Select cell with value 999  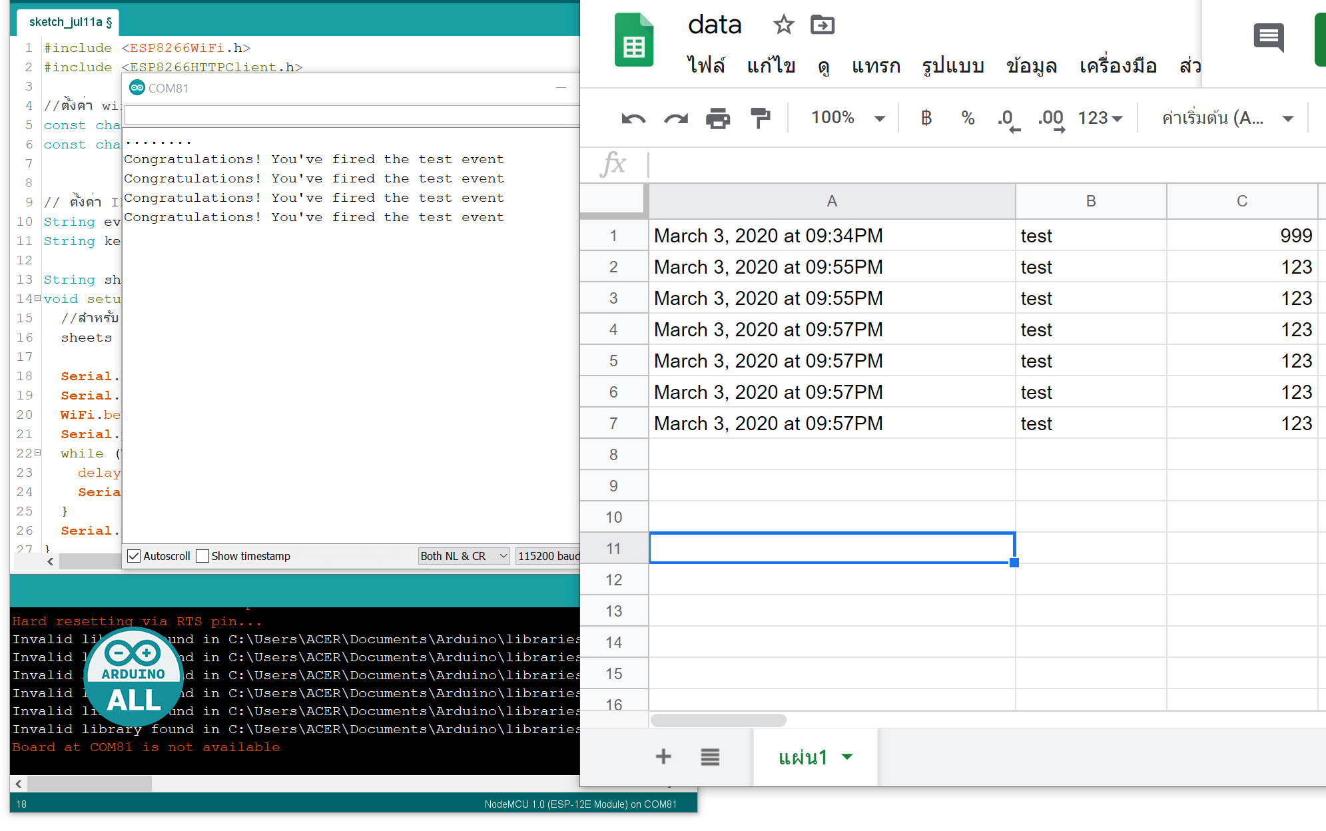(x=1242, y=235)
